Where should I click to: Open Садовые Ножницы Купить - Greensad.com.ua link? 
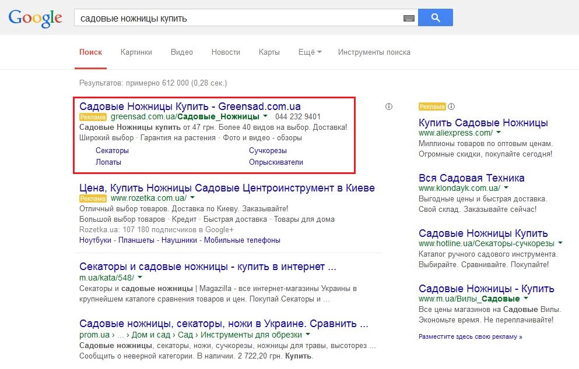click(x=190, y=107)
